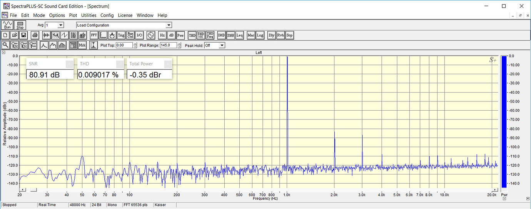
Task: Click the Stop button
Action: (20, 25)
